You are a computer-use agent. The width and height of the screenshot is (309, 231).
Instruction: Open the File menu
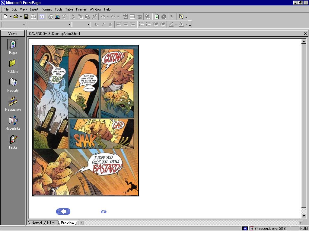6,9
